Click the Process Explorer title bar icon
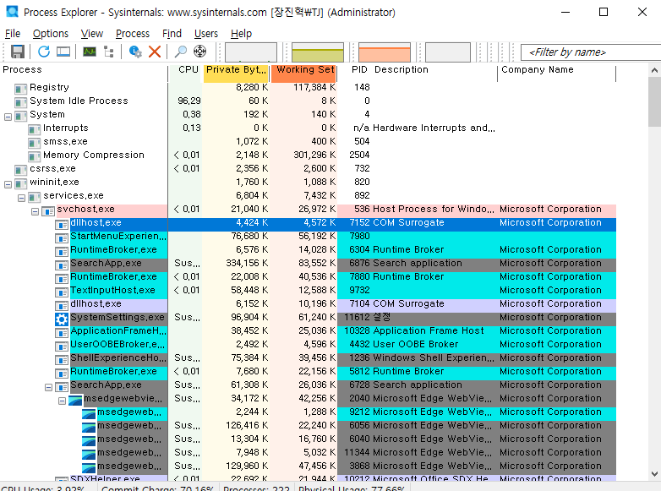This screenshot has width=661, height=491. click(13, 11)
